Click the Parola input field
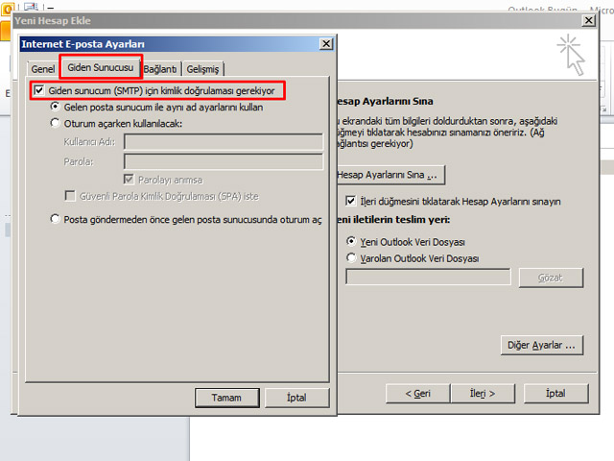The image size is (614, 461). [223, 161]
